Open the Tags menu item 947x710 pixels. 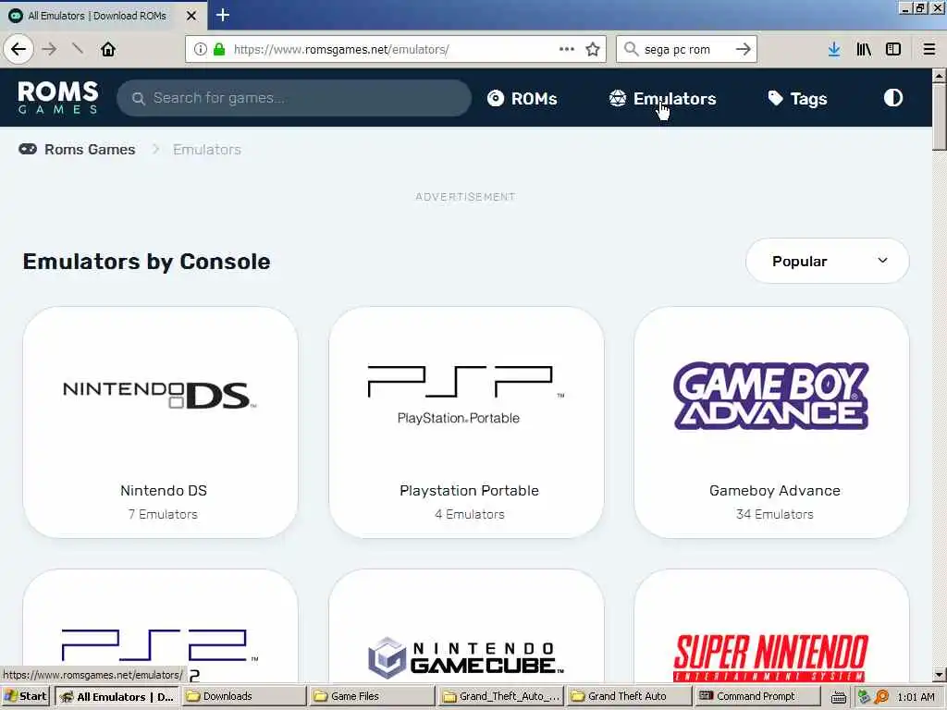(x=797, y=98)
